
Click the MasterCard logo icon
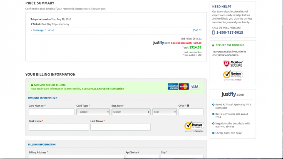(184, 87)
